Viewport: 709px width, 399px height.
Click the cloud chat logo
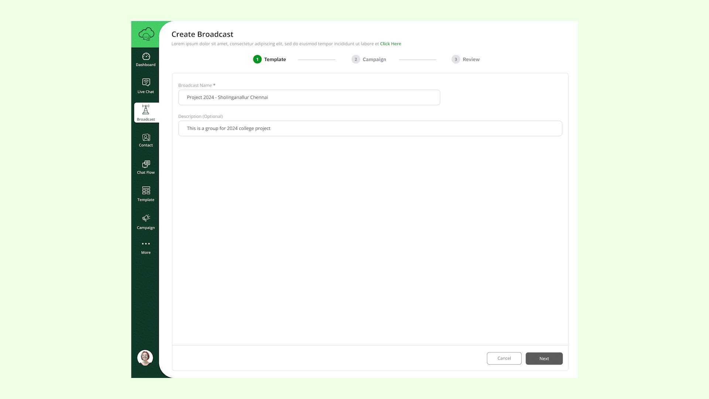coord(146,34)
